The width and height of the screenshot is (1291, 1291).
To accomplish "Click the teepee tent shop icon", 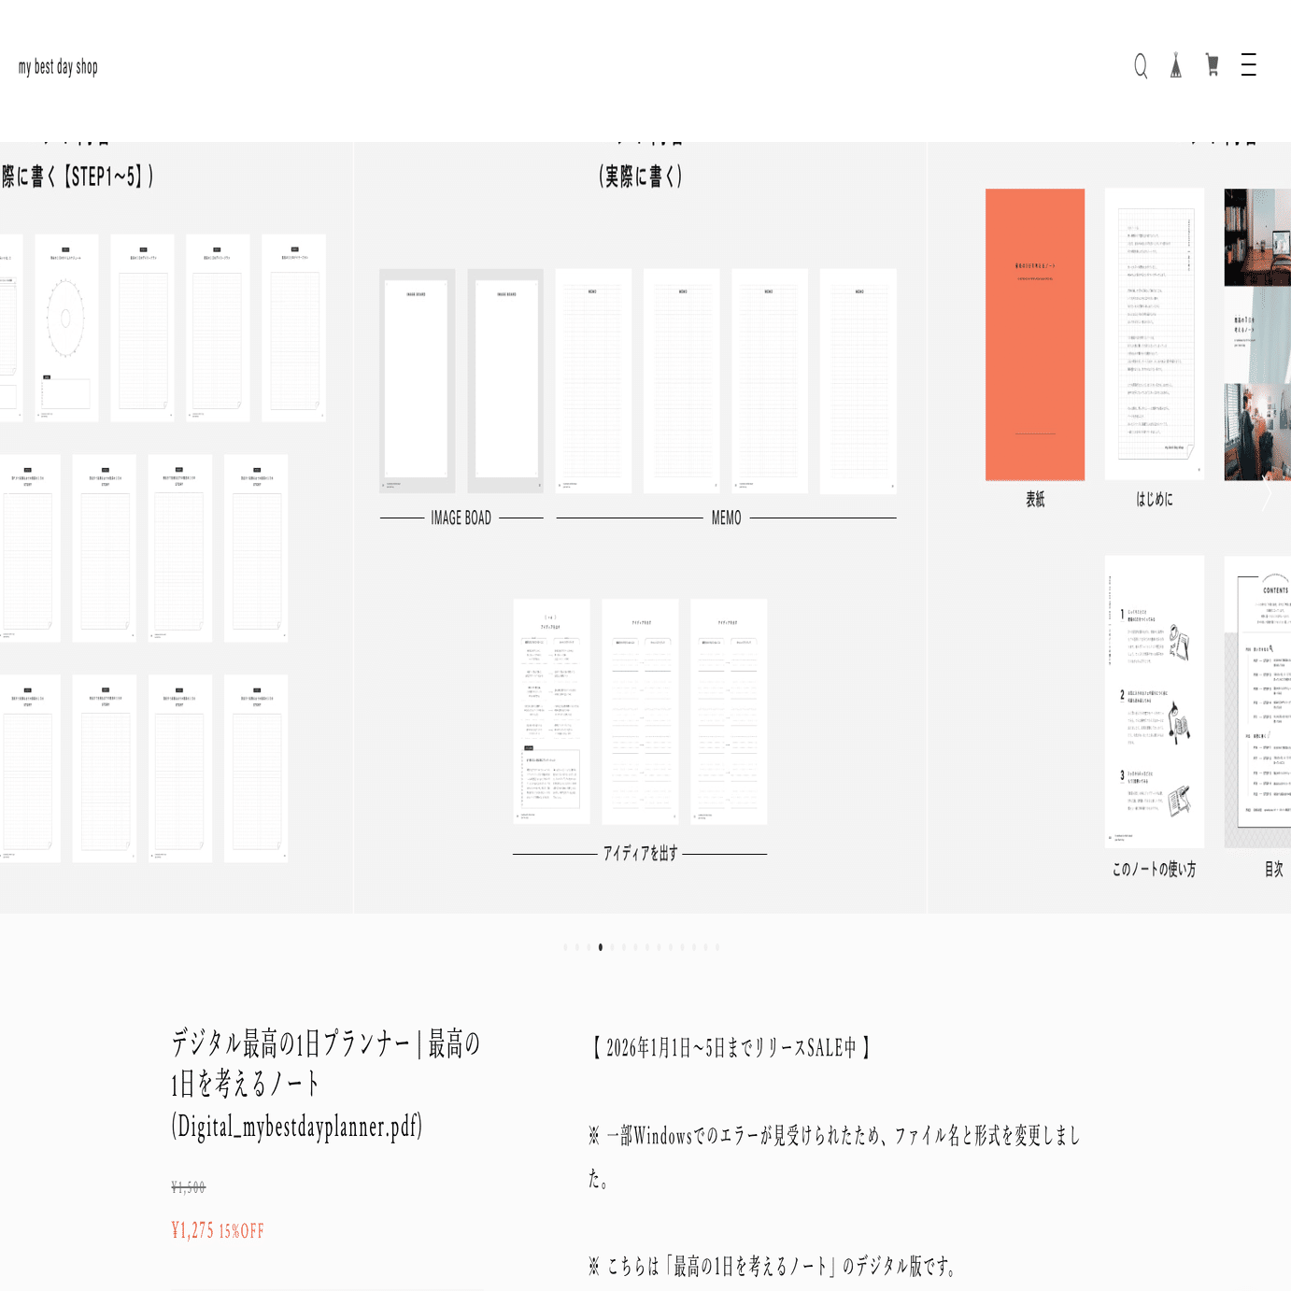I will [1176, 65].
